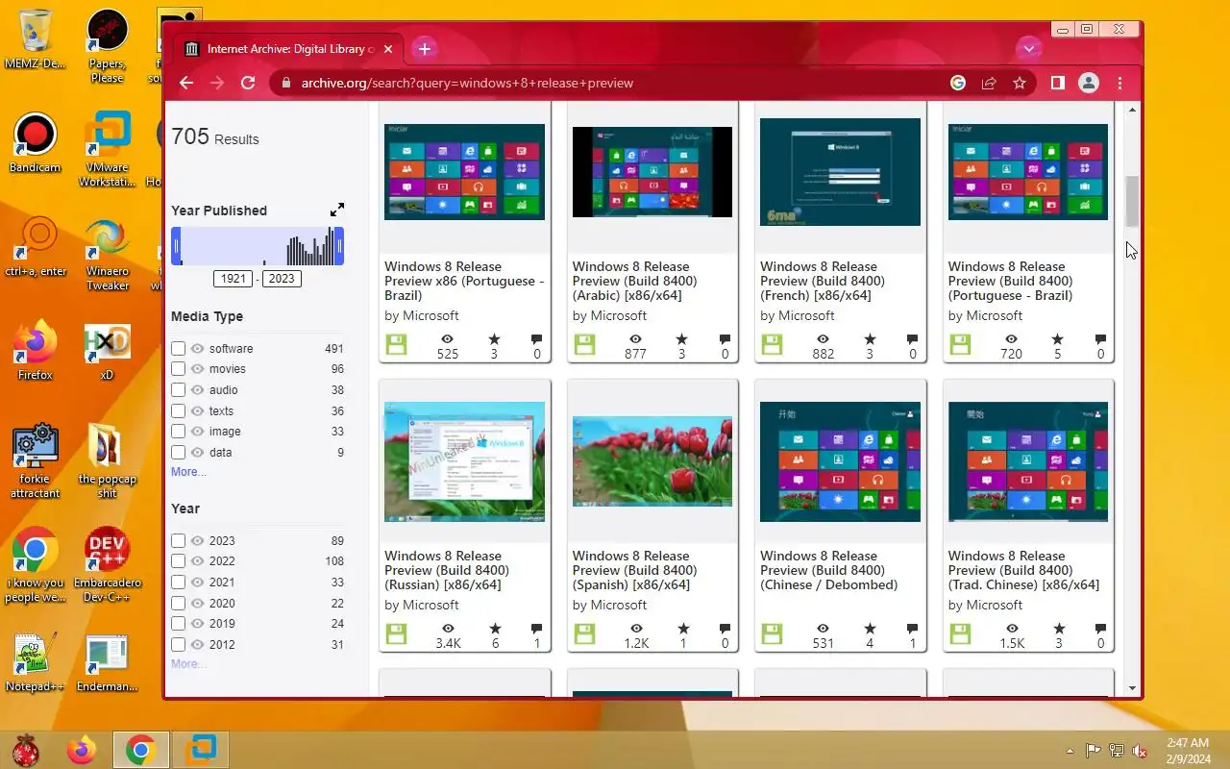Open Firefox from the taskbar
This screenshot has width=1230, height=769.
point(82,750)
